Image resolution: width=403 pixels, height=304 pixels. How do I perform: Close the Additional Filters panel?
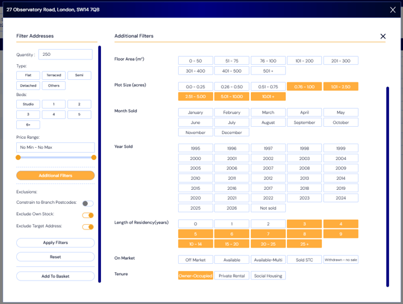[x=383, y=36]
